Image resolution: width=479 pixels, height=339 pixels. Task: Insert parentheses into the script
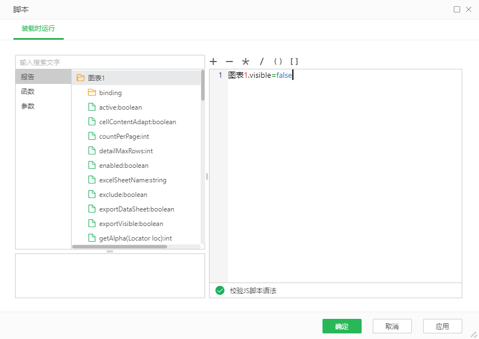[278, 62]
